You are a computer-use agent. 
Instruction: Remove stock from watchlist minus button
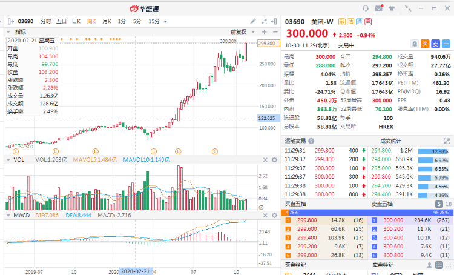pyautogui.click(x=446, y=44)
